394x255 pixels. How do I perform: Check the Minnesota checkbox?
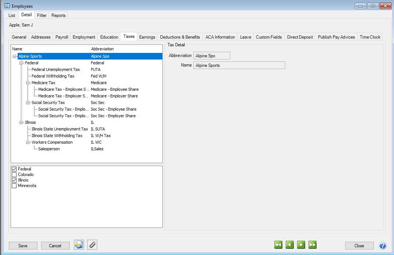point(14,186)
